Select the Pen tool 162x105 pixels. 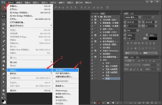(x=4, y=74)
